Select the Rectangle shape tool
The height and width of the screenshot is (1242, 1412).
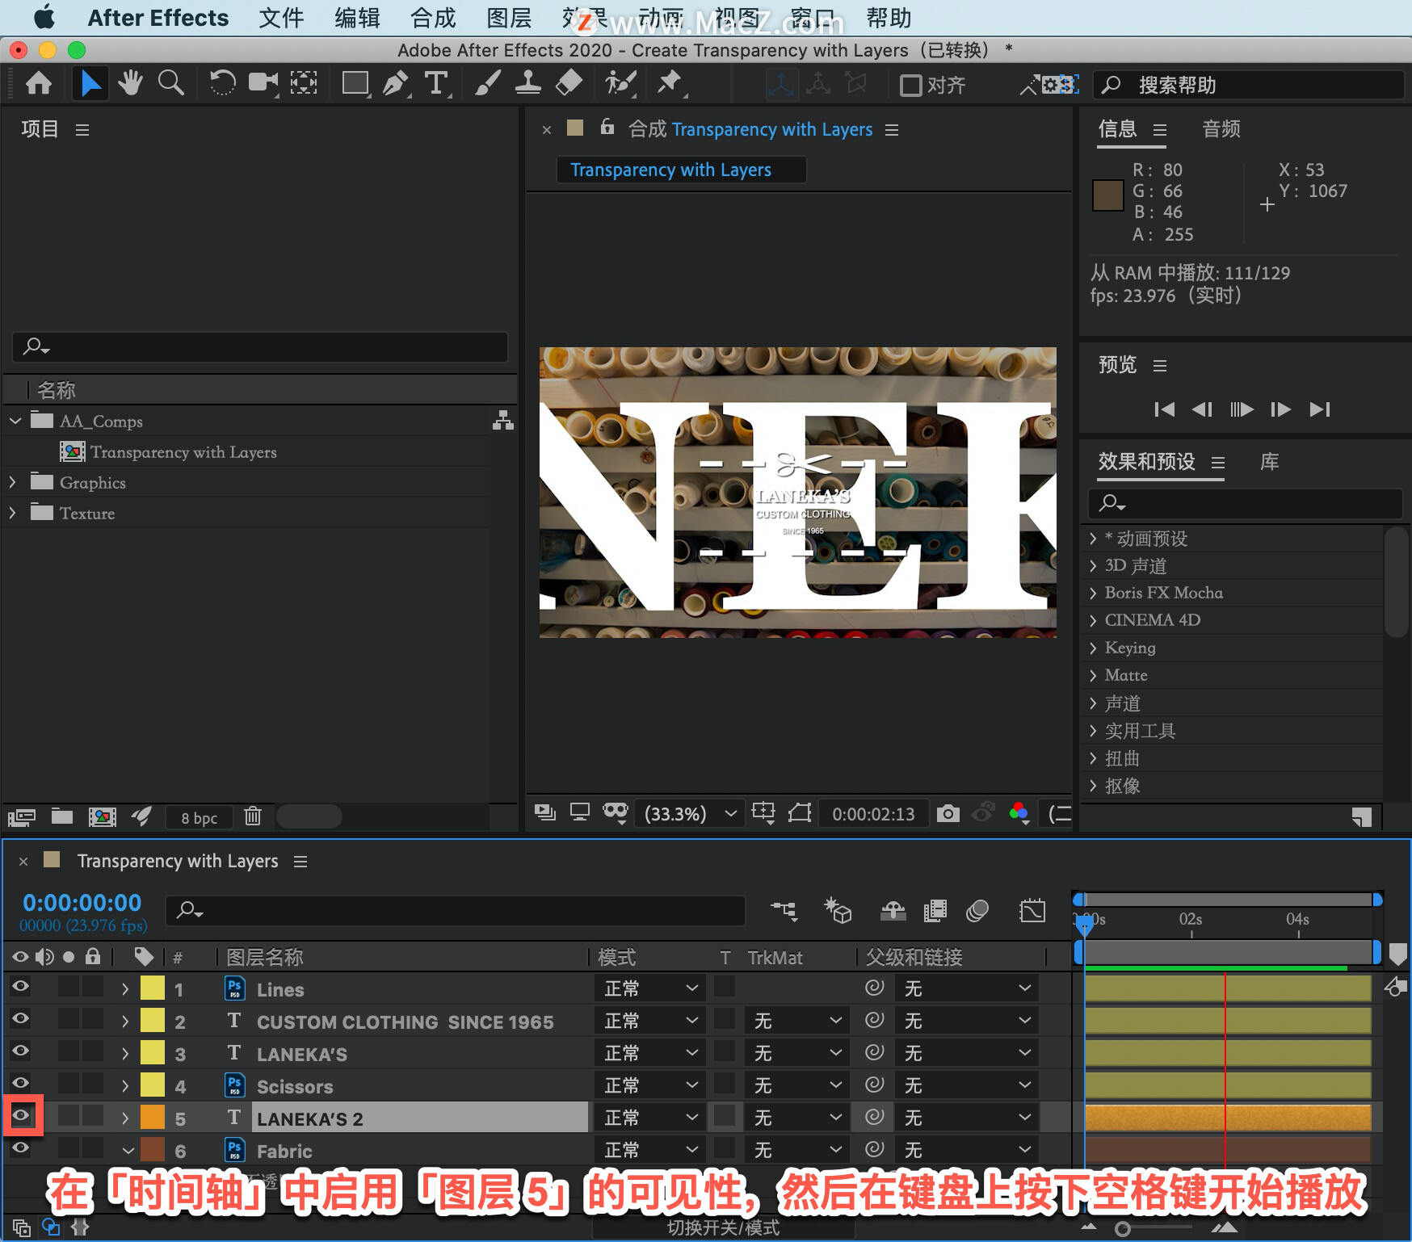(355, 83)
